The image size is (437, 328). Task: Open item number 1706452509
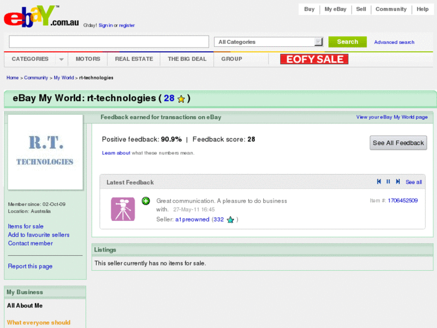(403, 200)
